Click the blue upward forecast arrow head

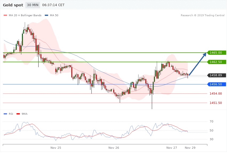[205, 54]
